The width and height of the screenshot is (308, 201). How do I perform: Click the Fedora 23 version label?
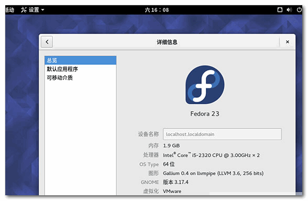coord(205,114)
